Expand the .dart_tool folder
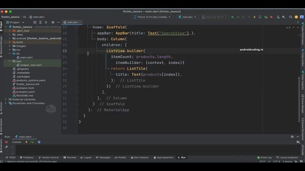305x171 pixels. pos(10,31)
